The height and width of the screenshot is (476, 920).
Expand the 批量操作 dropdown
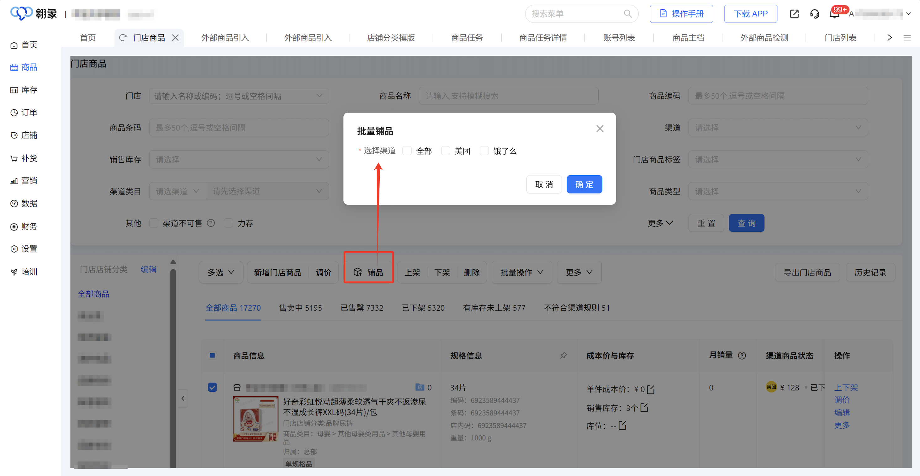coord(521,272)
